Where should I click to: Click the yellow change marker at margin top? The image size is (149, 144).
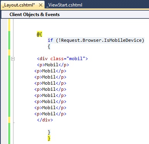[x=9, y=25]
